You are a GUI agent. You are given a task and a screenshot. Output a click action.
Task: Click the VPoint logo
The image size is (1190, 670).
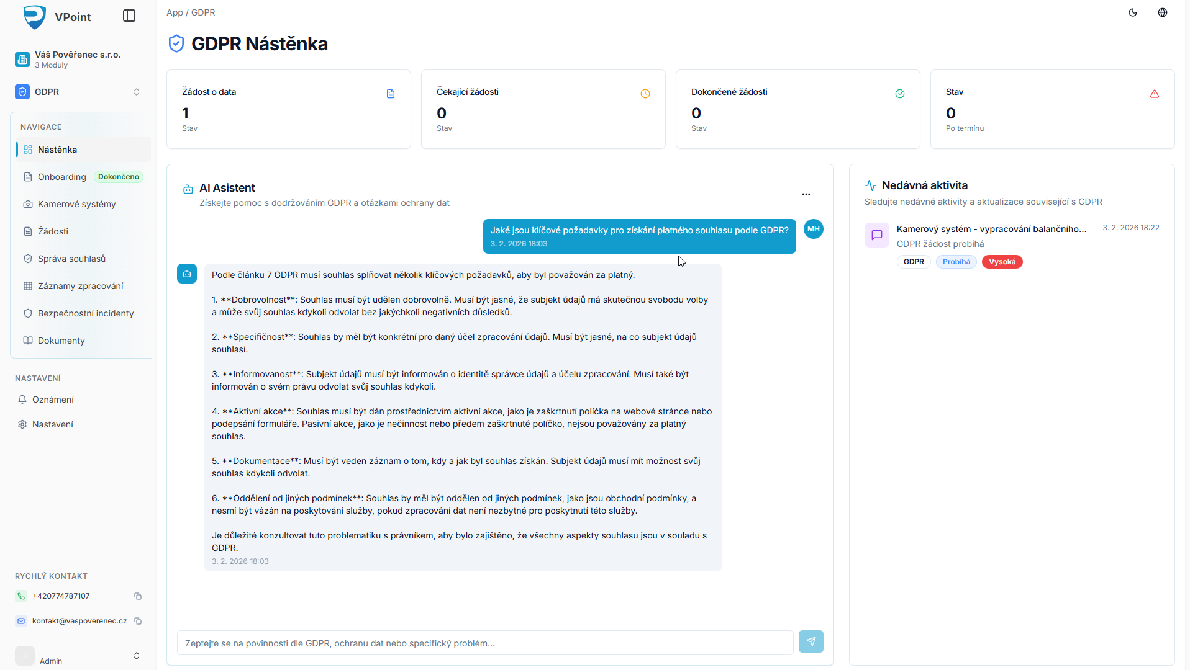pyautogui.click(x=35, y=17)
